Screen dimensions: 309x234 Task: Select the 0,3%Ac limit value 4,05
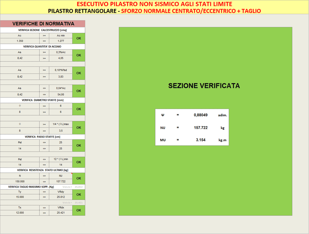(61, 58)
